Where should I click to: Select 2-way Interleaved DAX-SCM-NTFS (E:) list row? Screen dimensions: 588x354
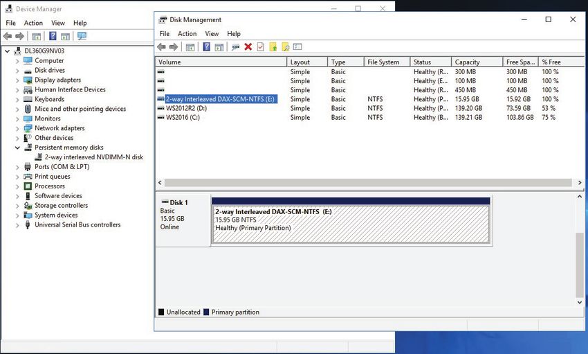[x=369, y=99]
